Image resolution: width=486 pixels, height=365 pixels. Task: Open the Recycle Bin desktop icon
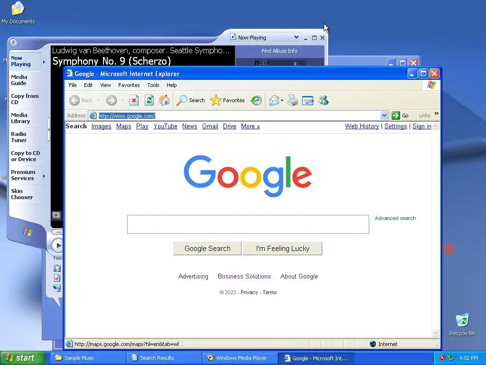click(462, 324)
